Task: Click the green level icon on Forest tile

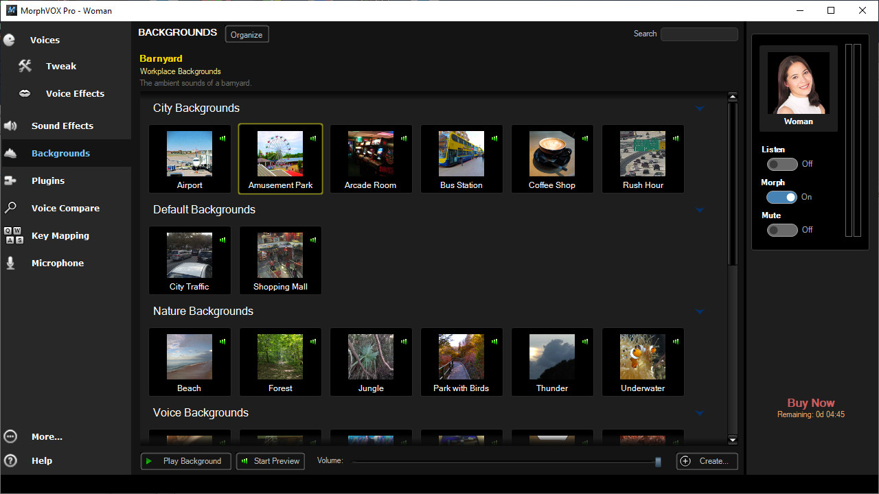Action: (x=313, y=341)
